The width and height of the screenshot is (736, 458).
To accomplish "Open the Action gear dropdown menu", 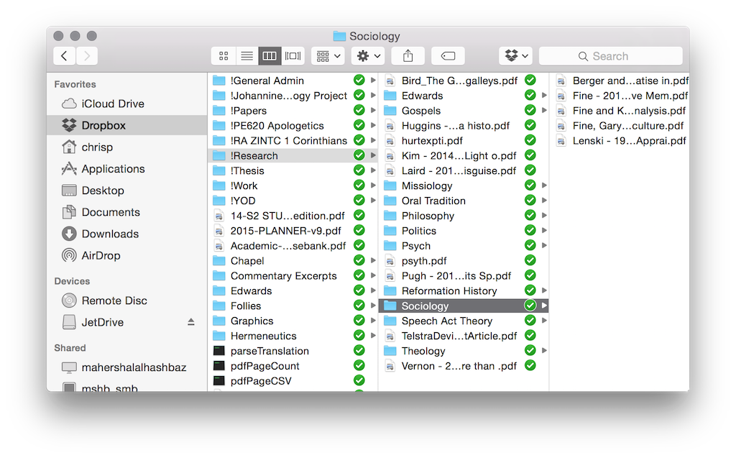I will coord(369,56).
